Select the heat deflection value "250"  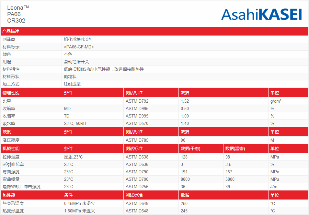click(184, 204)
